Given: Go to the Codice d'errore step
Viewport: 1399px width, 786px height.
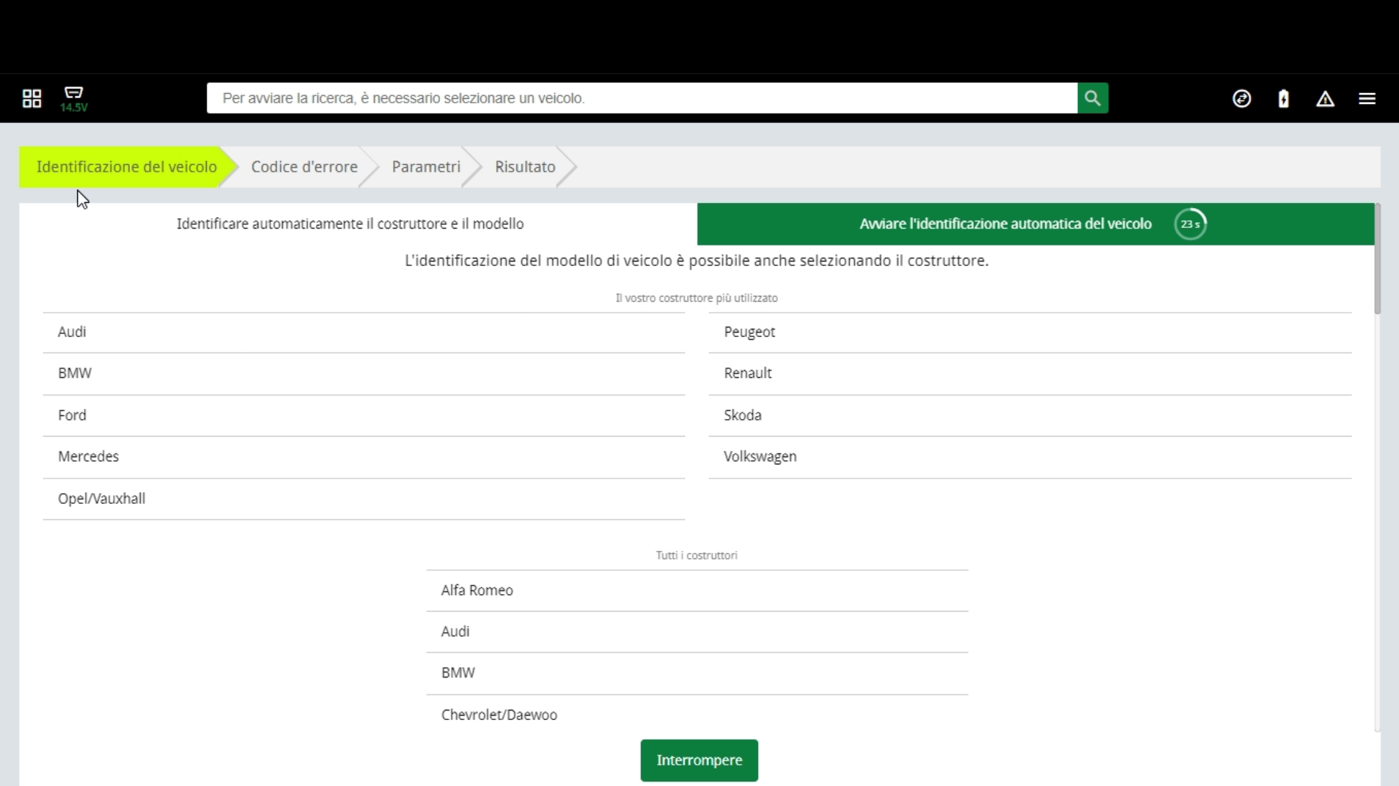Looking at the screenshot, I should pos(304,167).
